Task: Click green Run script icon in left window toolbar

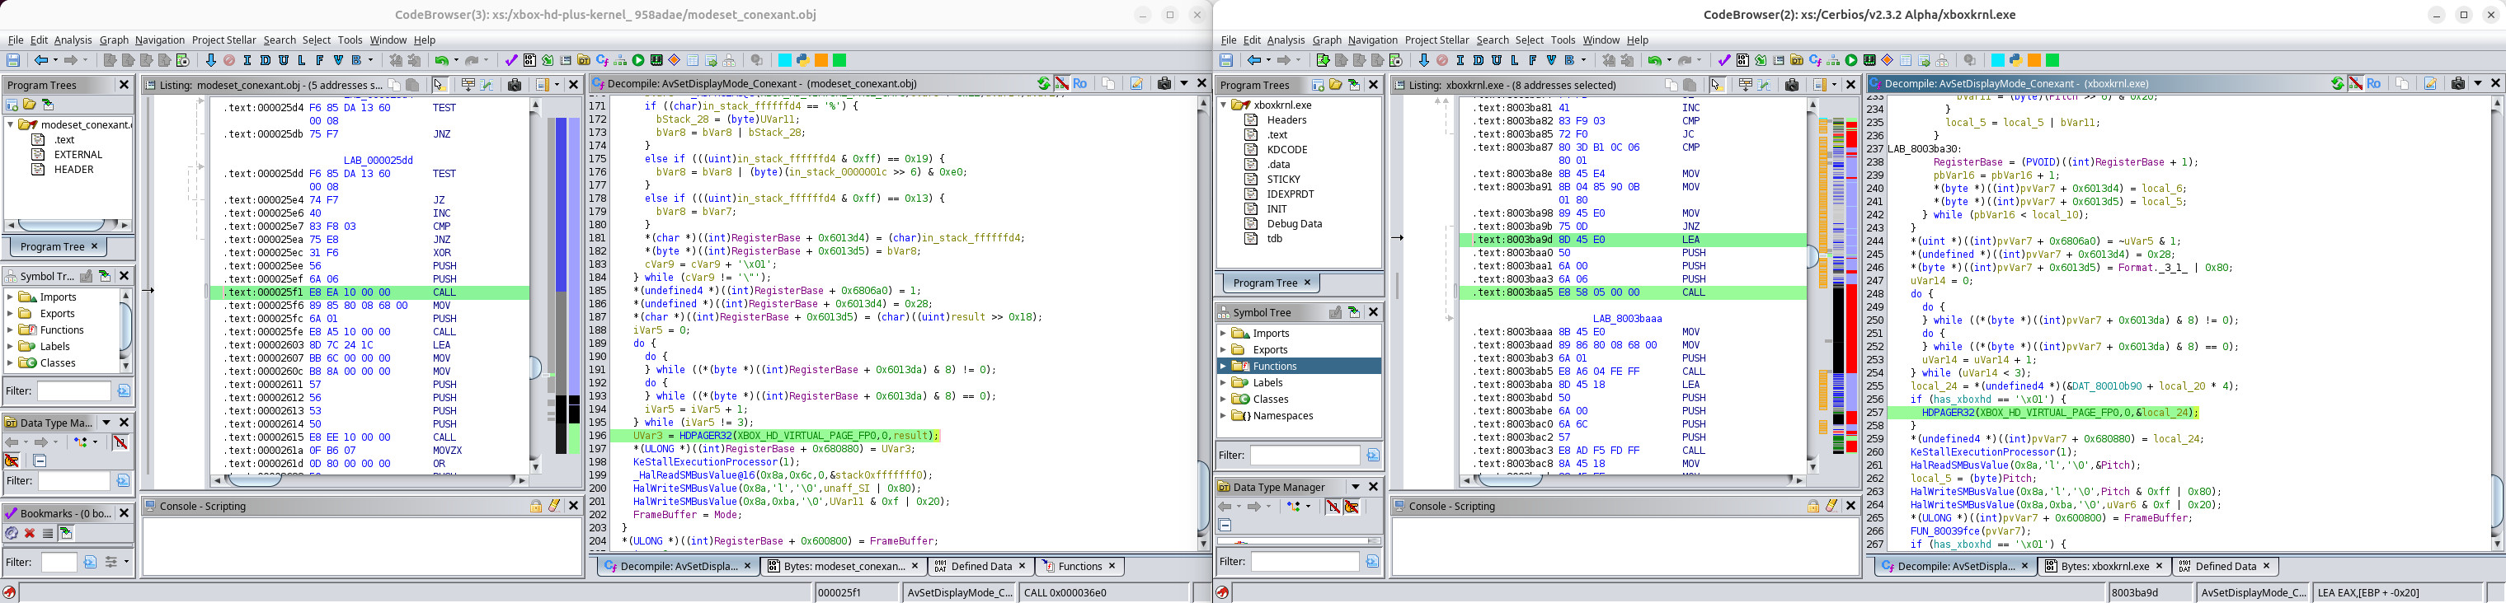Action: (638, 60)
